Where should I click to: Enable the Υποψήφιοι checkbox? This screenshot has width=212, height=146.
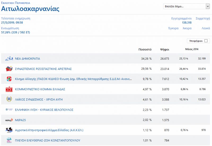[206, 41]
